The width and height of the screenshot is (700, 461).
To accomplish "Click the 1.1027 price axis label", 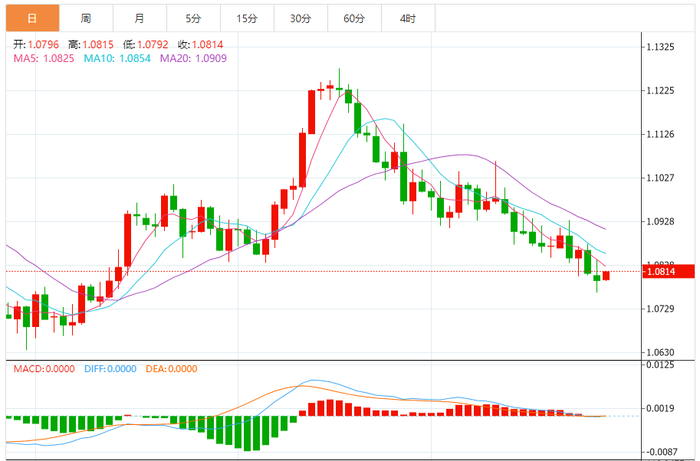I will [660, 178].
